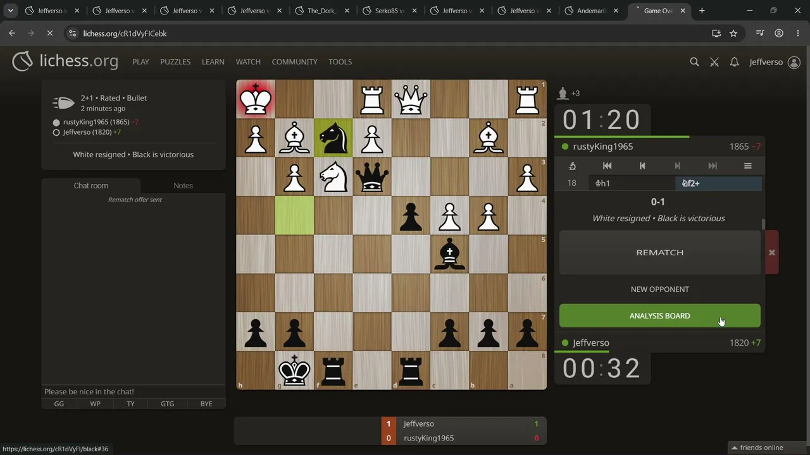810x455 pixels.
Task: Open rustyKing1965 profile in game info
Action: [x=96, y=122]
